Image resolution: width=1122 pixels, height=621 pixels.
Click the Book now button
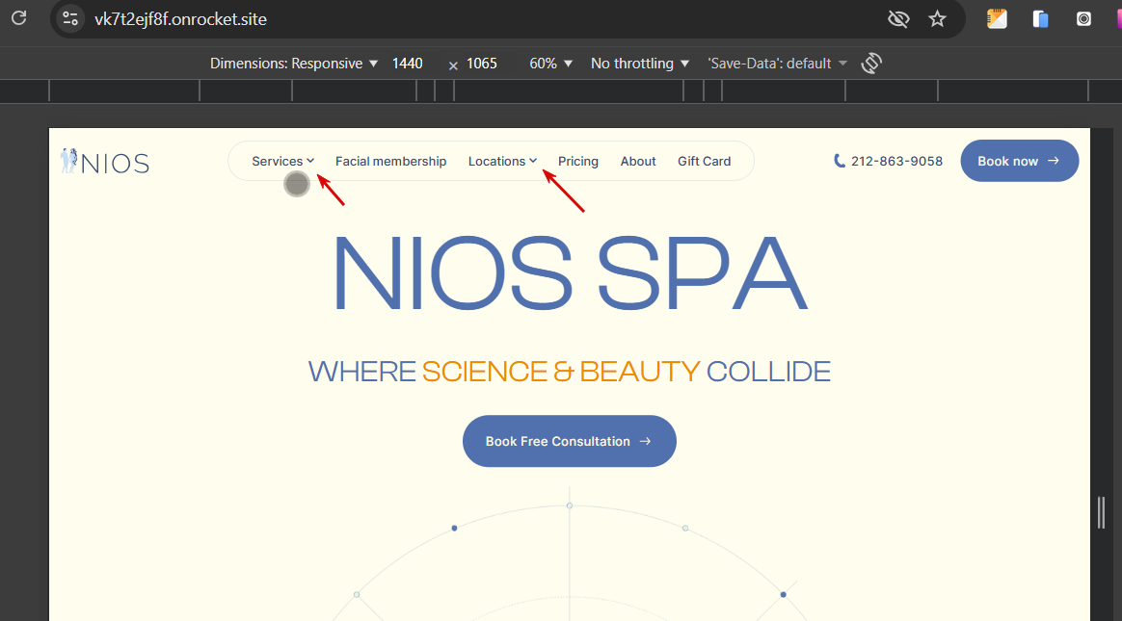pyautogui.click(x=1019, y=161)
